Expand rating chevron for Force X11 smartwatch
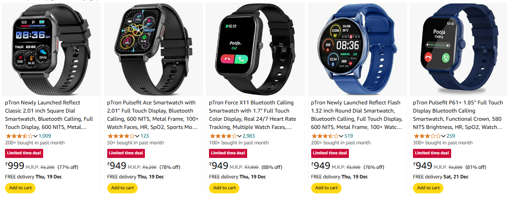This screenshot has width=507, height=197. point(239,136)
